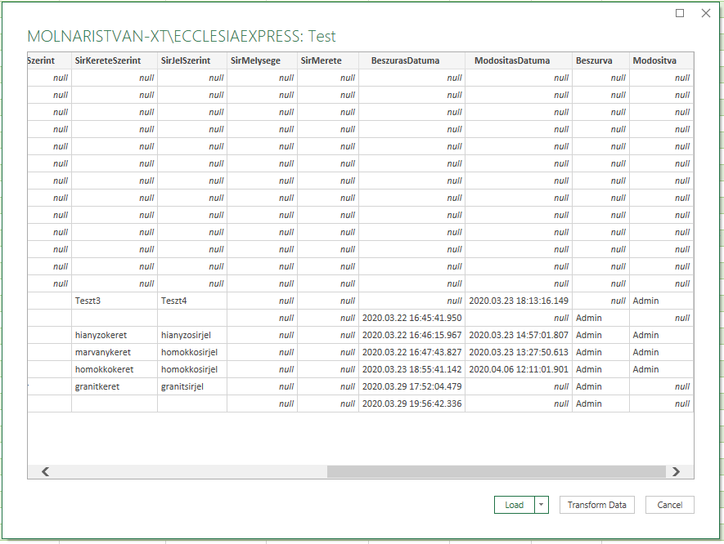Open the Load options dropdown arrow
This screenshot has width=724, height=544.
pyautogui.click(x=542, y=505)
